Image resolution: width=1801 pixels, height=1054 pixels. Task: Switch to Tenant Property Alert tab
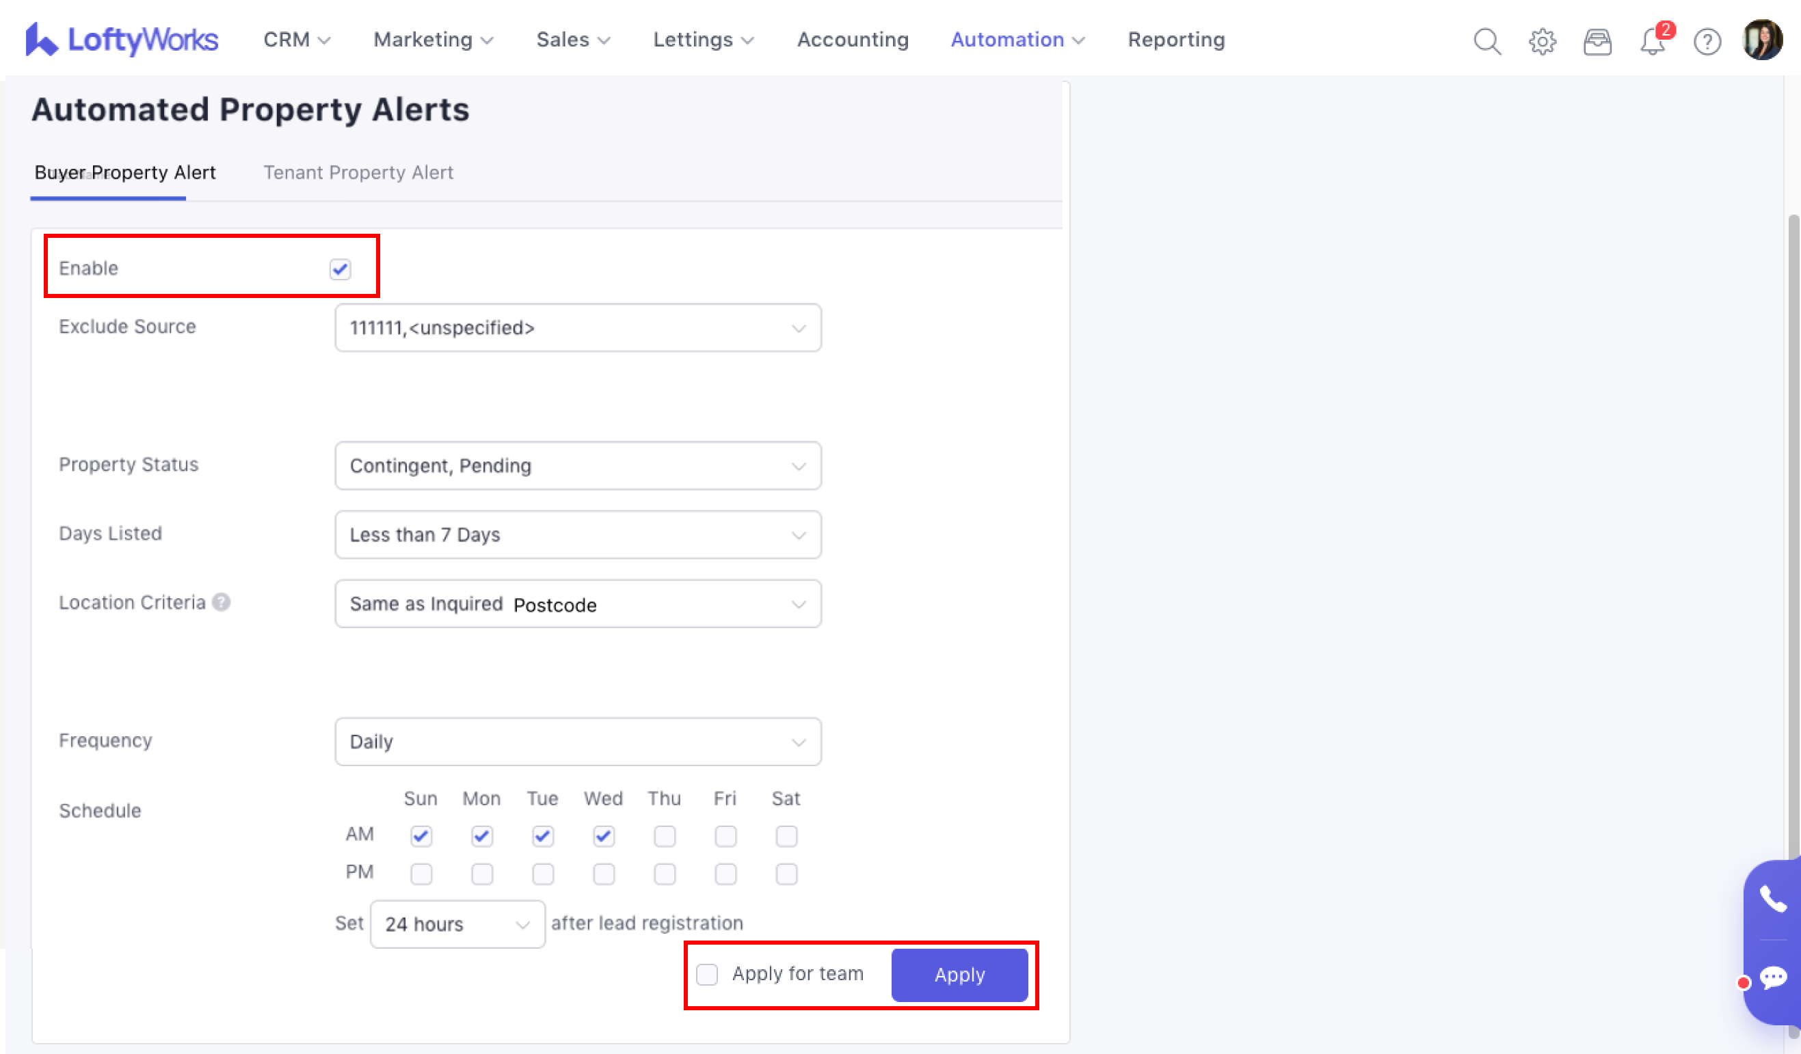pyautogui.click(x=358, y=172)
